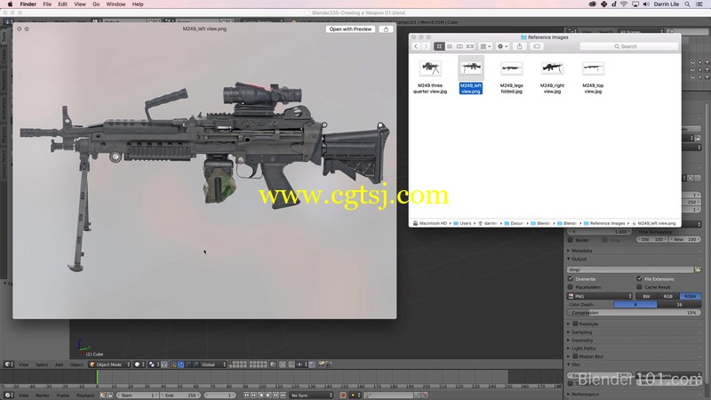The image size is (711, 400).
Task: Click the volume icon in menu bar
Action: point(646,4)
